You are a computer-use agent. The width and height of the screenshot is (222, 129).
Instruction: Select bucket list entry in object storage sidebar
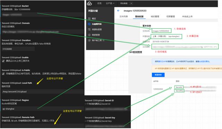pos(97,24)
